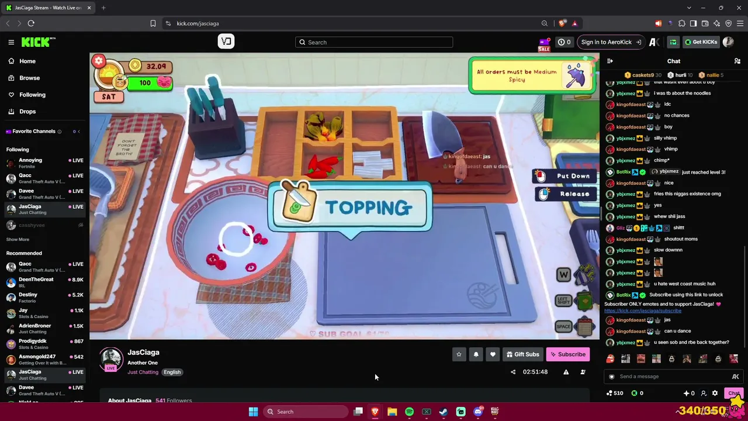
Task: Toggle the browser sidebar panel
Action: (693, 23)
